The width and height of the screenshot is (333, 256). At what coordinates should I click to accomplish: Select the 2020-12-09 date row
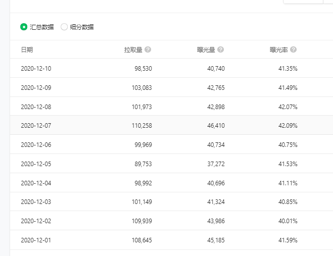pyautogui.click(x=171, y=87)
